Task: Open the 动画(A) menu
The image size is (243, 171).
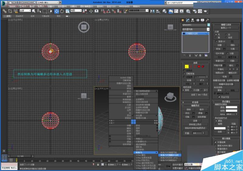Action: point(74,6)
